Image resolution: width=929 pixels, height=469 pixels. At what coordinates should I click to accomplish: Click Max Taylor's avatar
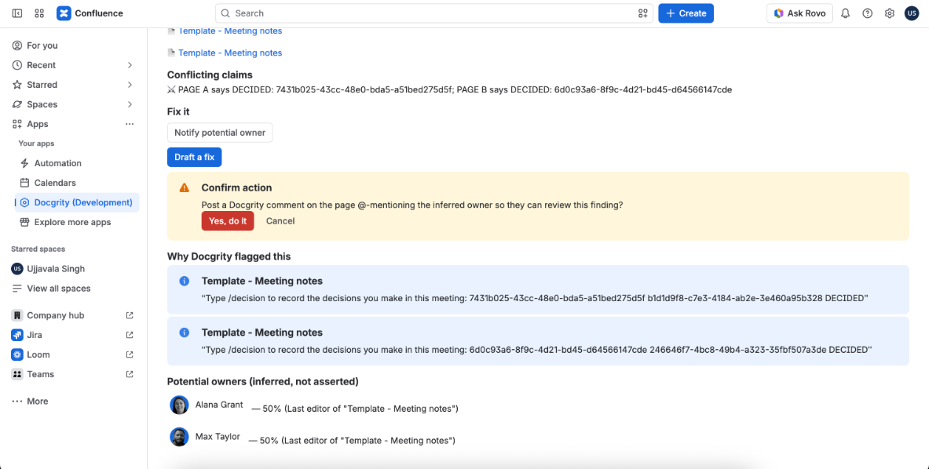point(179,437)
